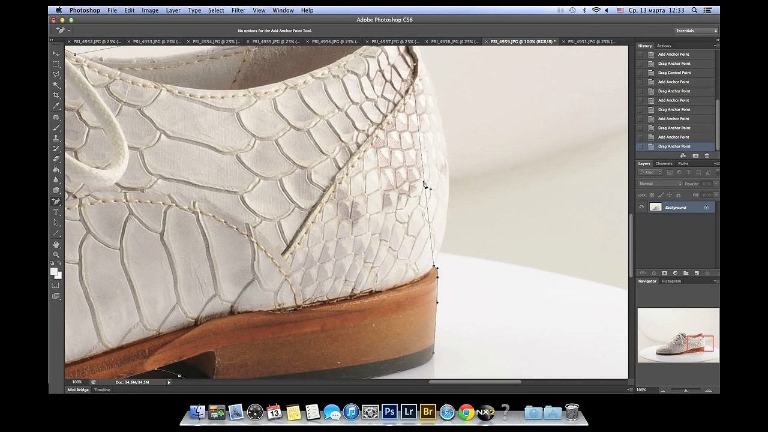Screen dimensions: 768x432
Task: Switch to the Actions tab
Action: 664,46
